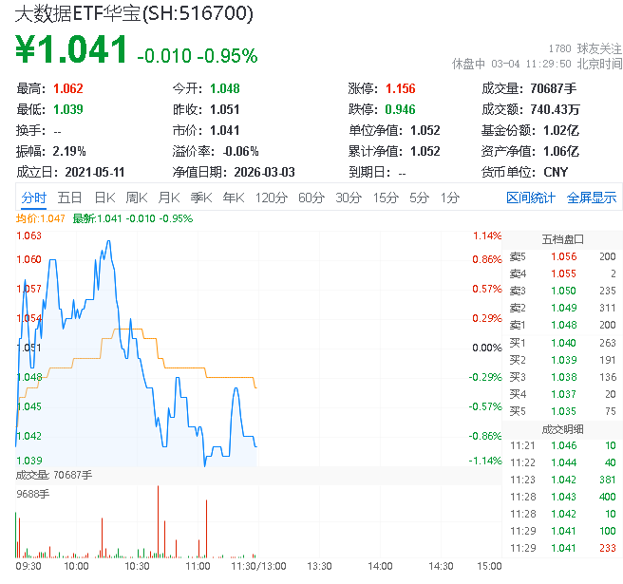Choose the 30分 interval tab
Screen dimensions: 623x584
[x=349, y=198]
